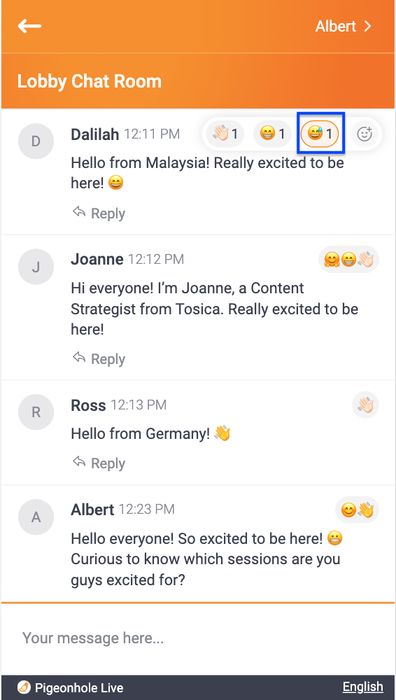Click the Pigeonhole Live logo icon
The height and width of the screenshot is (700, 396).
point(24,687)
